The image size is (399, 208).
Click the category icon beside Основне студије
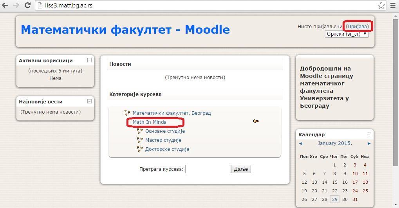point(140,130)
